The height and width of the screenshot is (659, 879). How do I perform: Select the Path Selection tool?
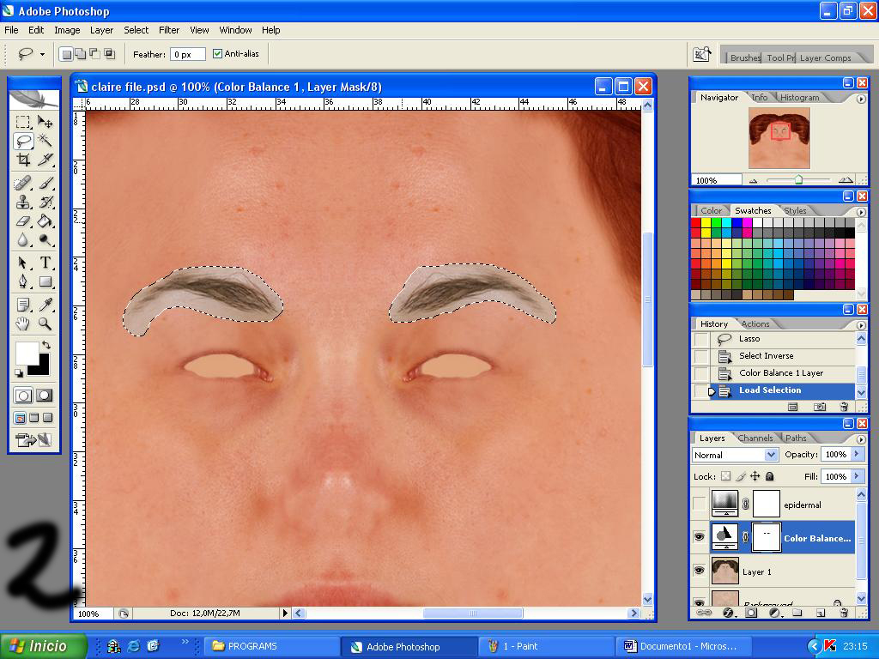[23, 263]
